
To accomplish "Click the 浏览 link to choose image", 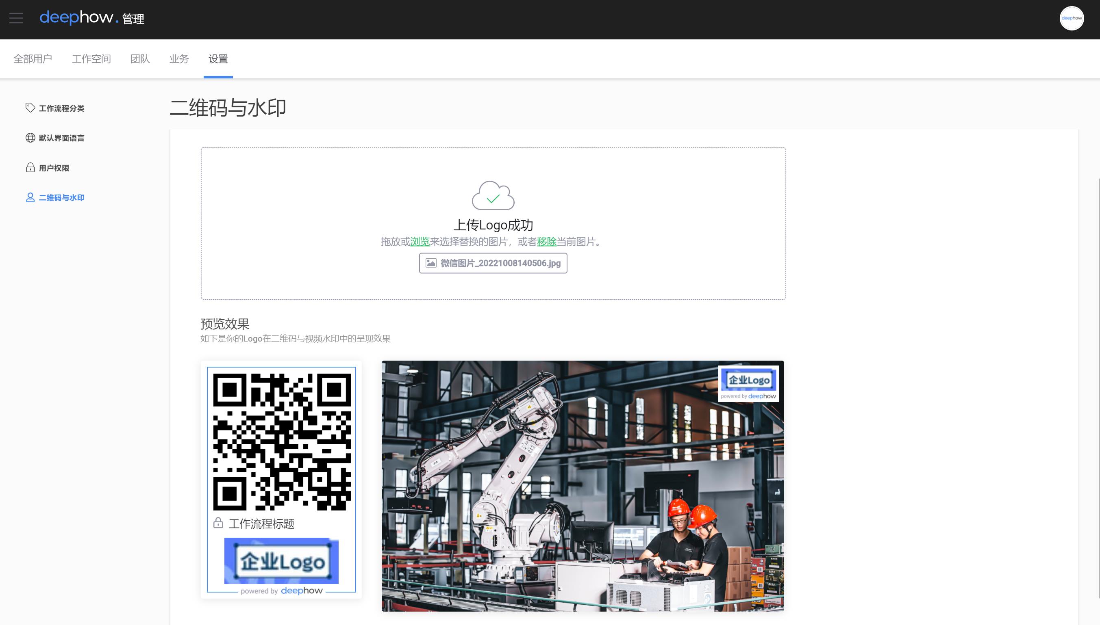I will coord(420,242).
